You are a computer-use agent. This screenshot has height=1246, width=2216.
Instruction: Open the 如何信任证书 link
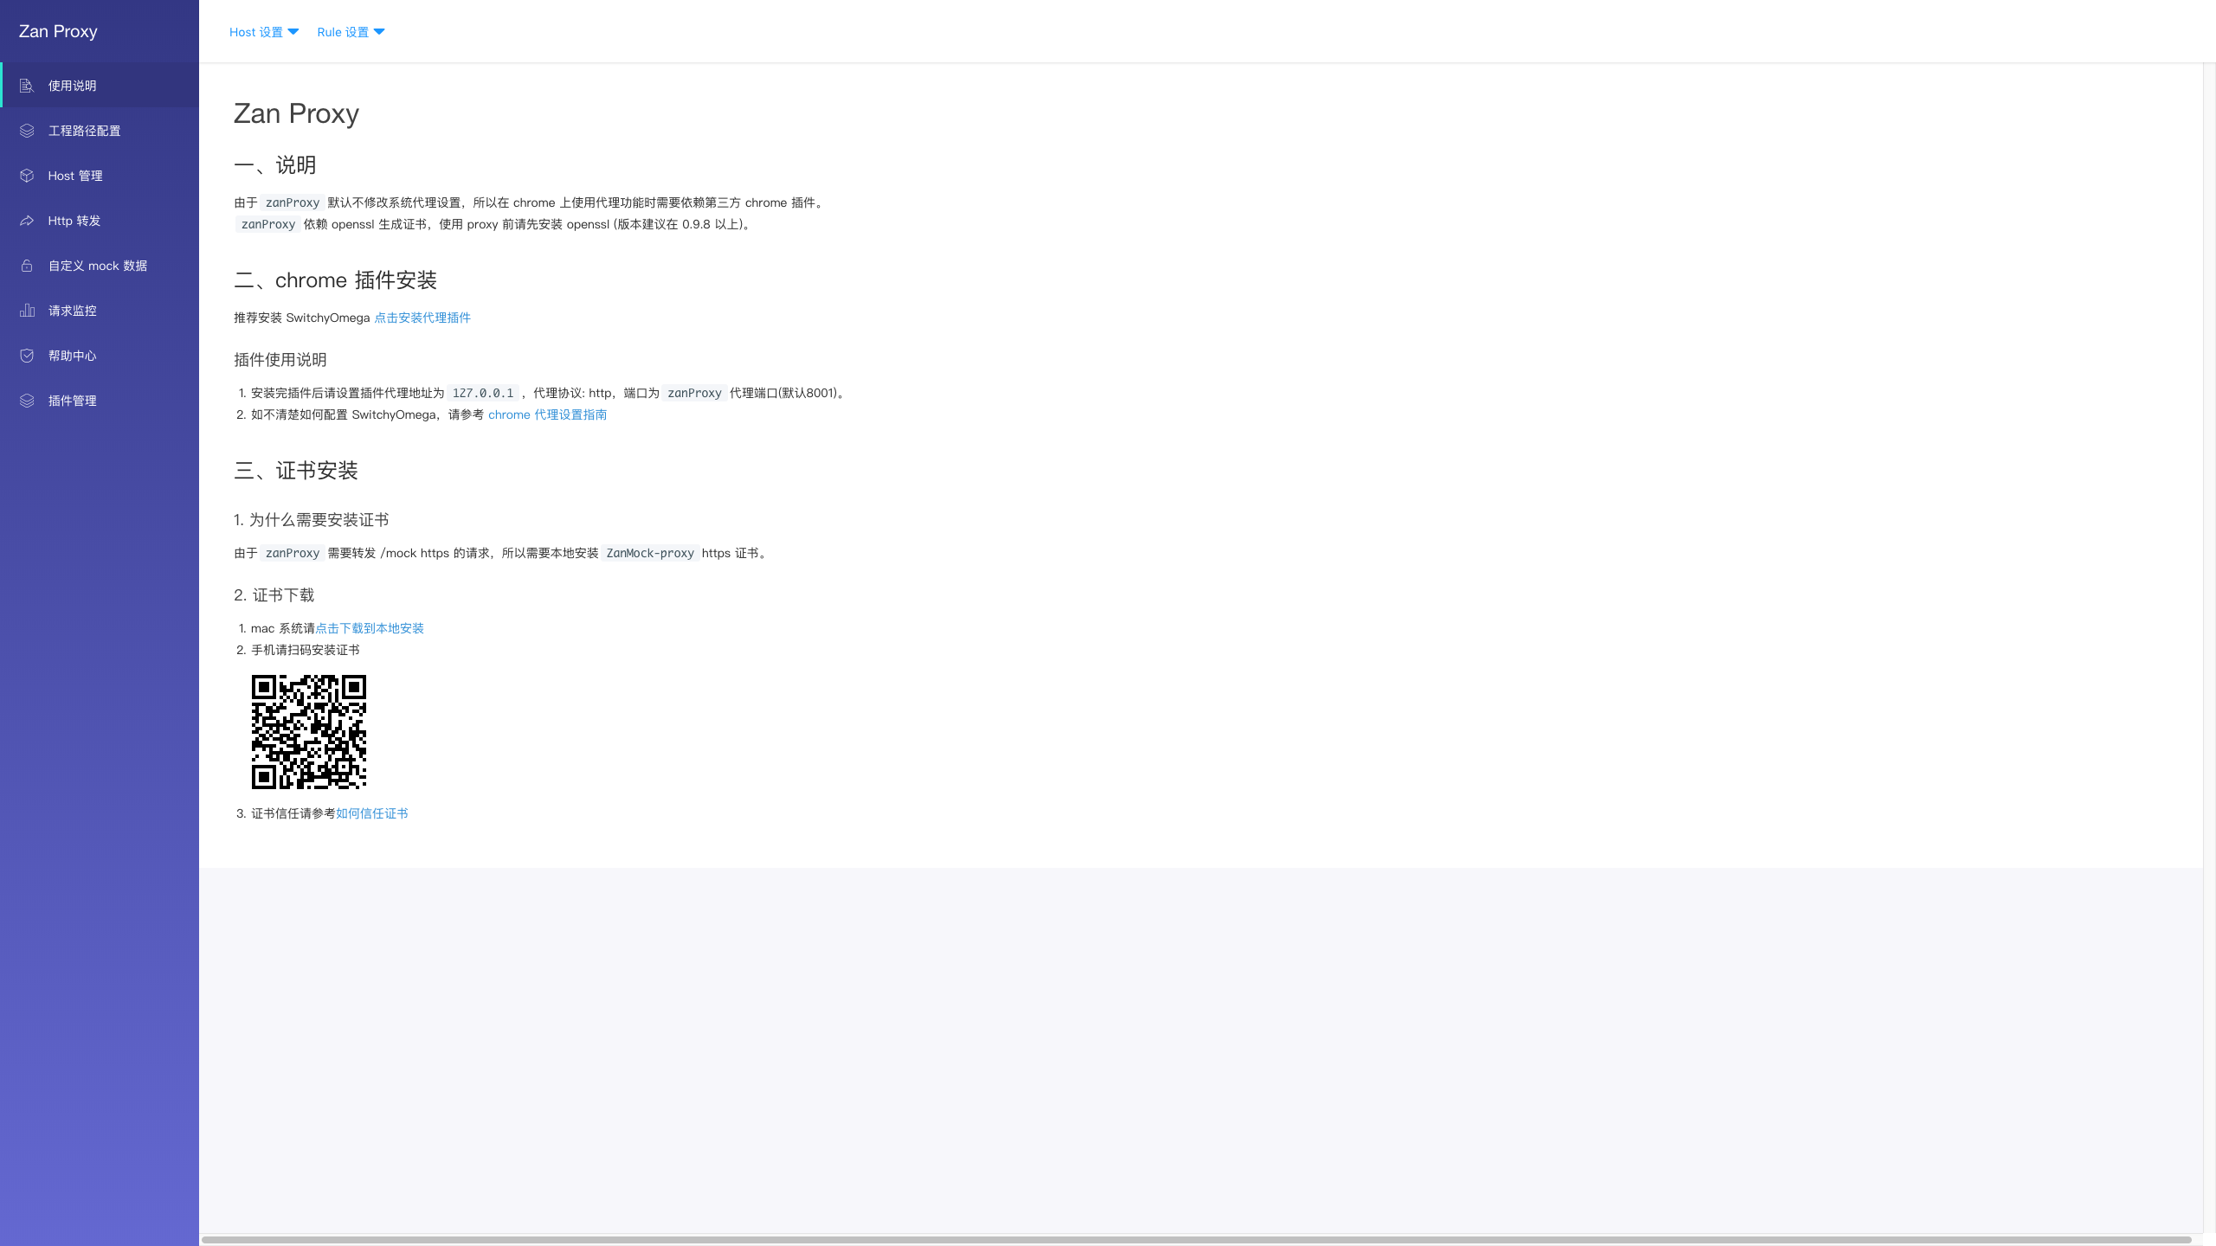pyautogui.click(x=372, y=813)
